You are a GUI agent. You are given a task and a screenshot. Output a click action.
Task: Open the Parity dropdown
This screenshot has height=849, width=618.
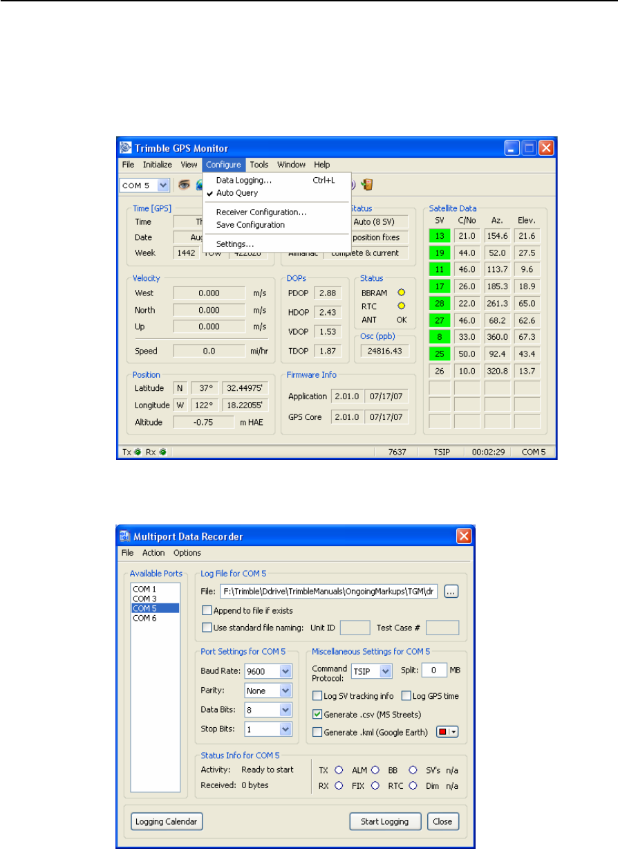tap(285, 690)
